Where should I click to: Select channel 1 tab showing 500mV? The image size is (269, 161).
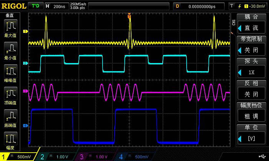(18, 156)
